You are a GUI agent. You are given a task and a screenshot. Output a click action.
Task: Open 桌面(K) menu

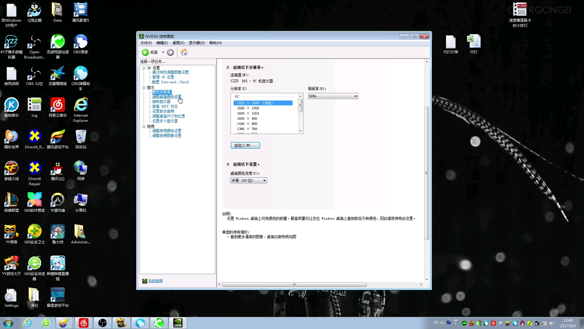[x=179, y=43]
